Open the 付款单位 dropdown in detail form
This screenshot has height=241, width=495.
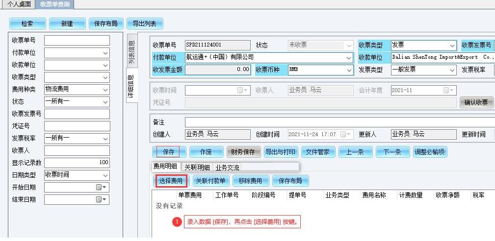pyautogui.click(x=349, y=57)
